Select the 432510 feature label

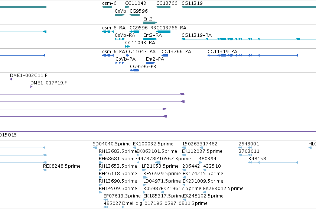coord(212,166)
